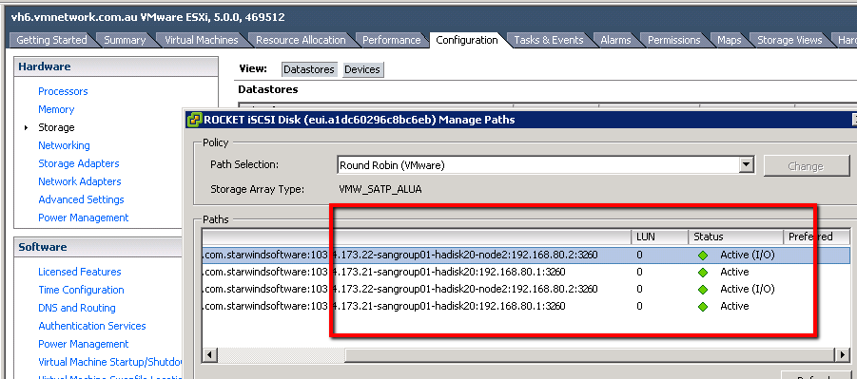
Task: Click the Hardware panel header
Action: coord(116,66)
